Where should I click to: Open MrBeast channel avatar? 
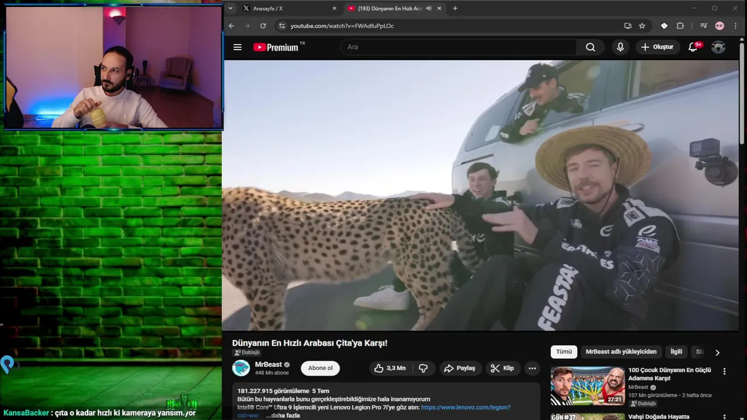coord(241,368)
